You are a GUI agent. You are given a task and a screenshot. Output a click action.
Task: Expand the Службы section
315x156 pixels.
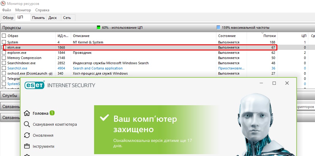click(9, 95)
